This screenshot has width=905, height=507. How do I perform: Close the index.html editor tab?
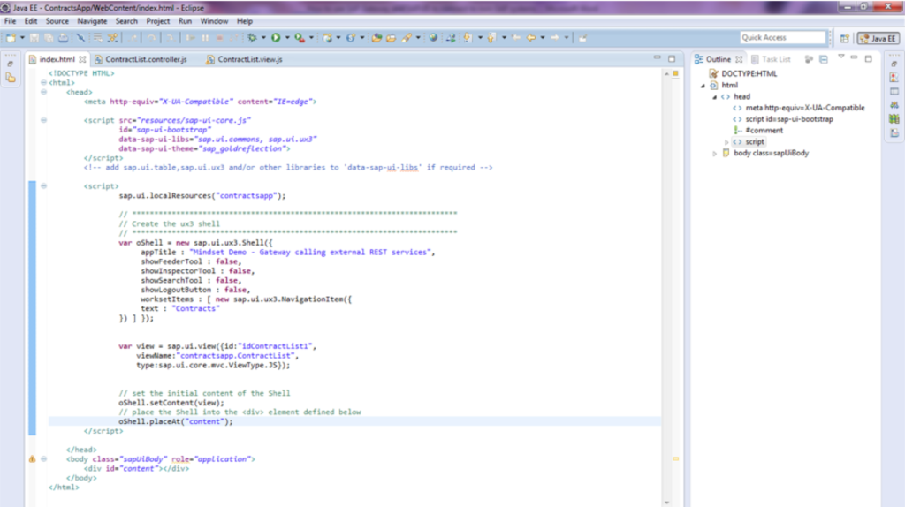pos(82,59)
